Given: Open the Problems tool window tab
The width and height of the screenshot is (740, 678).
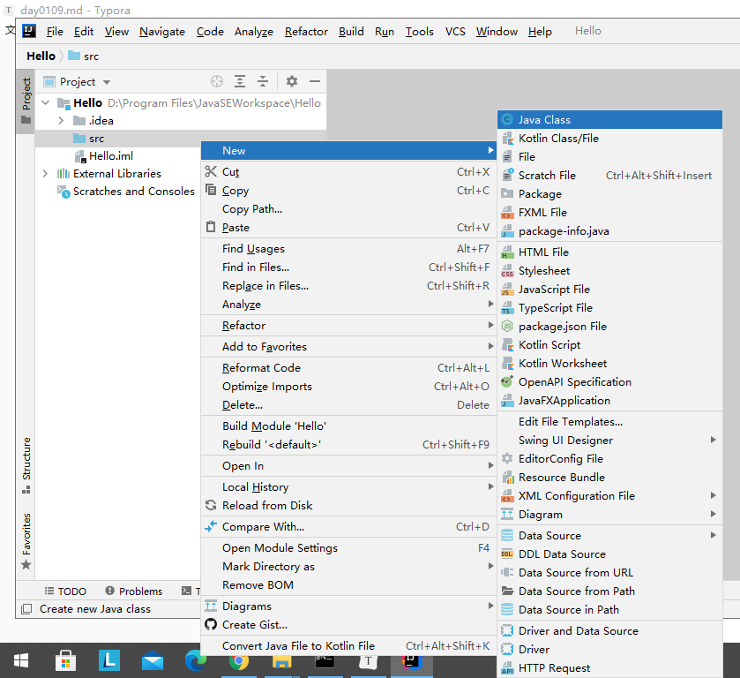Looking at the screenshot, I should point(133,591).
